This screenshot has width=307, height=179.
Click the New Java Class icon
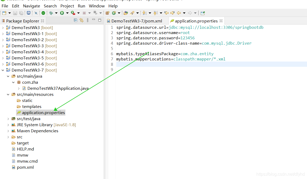[114, 13]
